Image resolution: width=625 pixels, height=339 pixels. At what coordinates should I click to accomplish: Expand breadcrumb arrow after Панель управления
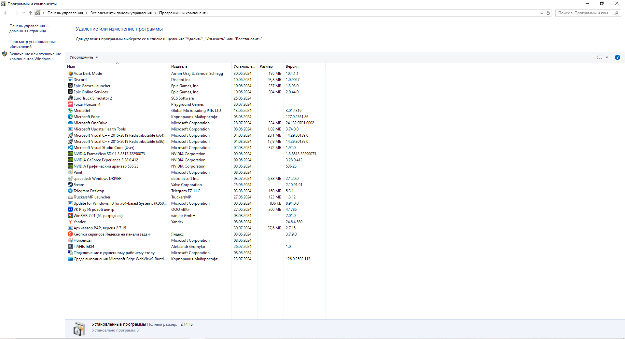click(x=87, y=13)
